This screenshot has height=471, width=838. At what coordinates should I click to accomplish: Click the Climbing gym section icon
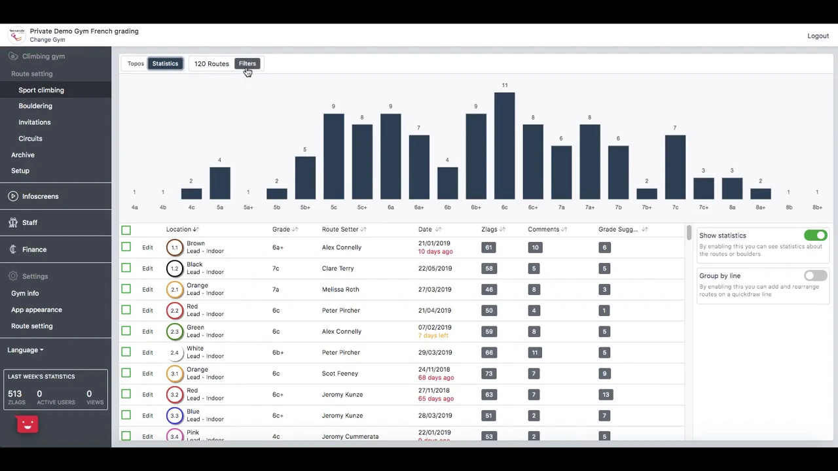point(13,56)
